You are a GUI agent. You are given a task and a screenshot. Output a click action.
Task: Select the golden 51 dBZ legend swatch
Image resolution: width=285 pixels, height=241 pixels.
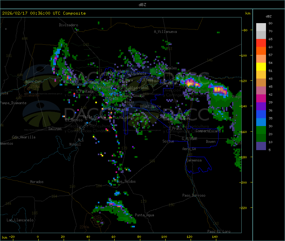click(261, 74)
